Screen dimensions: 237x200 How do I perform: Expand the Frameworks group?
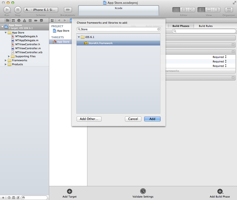pos(6,60)
